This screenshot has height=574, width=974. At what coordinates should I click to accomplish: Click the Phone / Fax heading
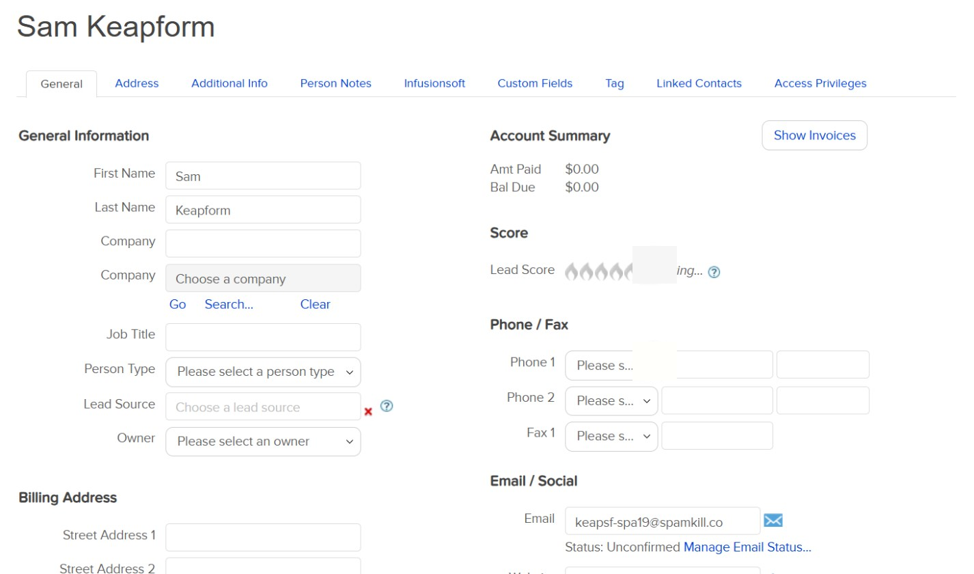coord(529,325)
